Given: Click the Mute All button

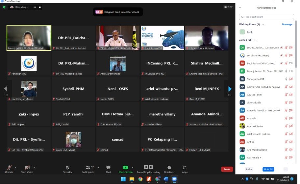Looking at the screenshot, I should point(268,169).
